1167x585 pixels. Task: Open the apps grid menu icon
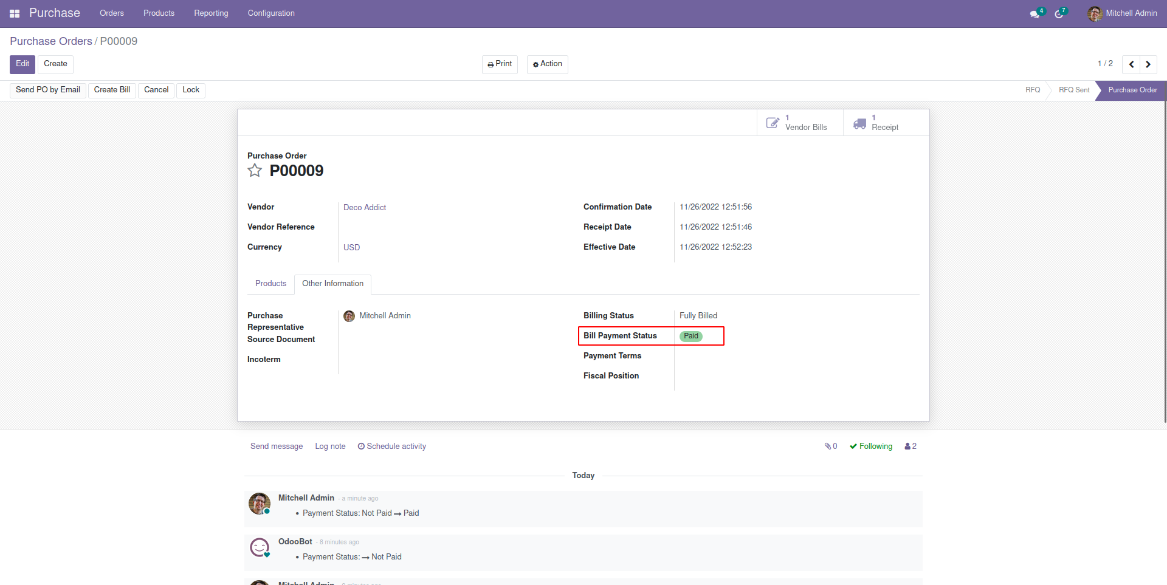pyautogui.click(x=15, y=13)
